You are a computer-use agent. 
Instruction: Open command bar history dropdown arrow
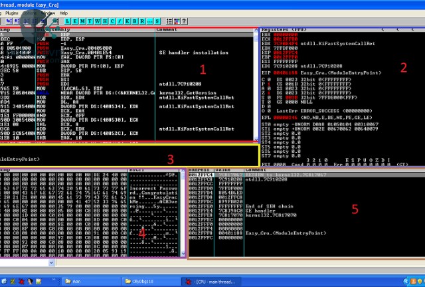pos(52,262)
